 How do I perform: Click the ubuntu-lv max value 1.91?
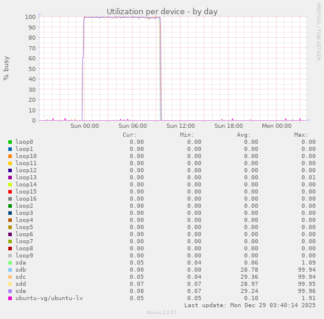(x=309, y=298)
